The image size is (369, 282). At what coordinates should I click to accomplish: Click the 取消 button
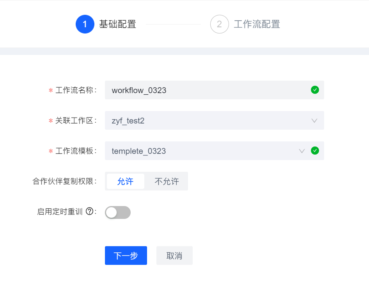click(x=174, y=256)
